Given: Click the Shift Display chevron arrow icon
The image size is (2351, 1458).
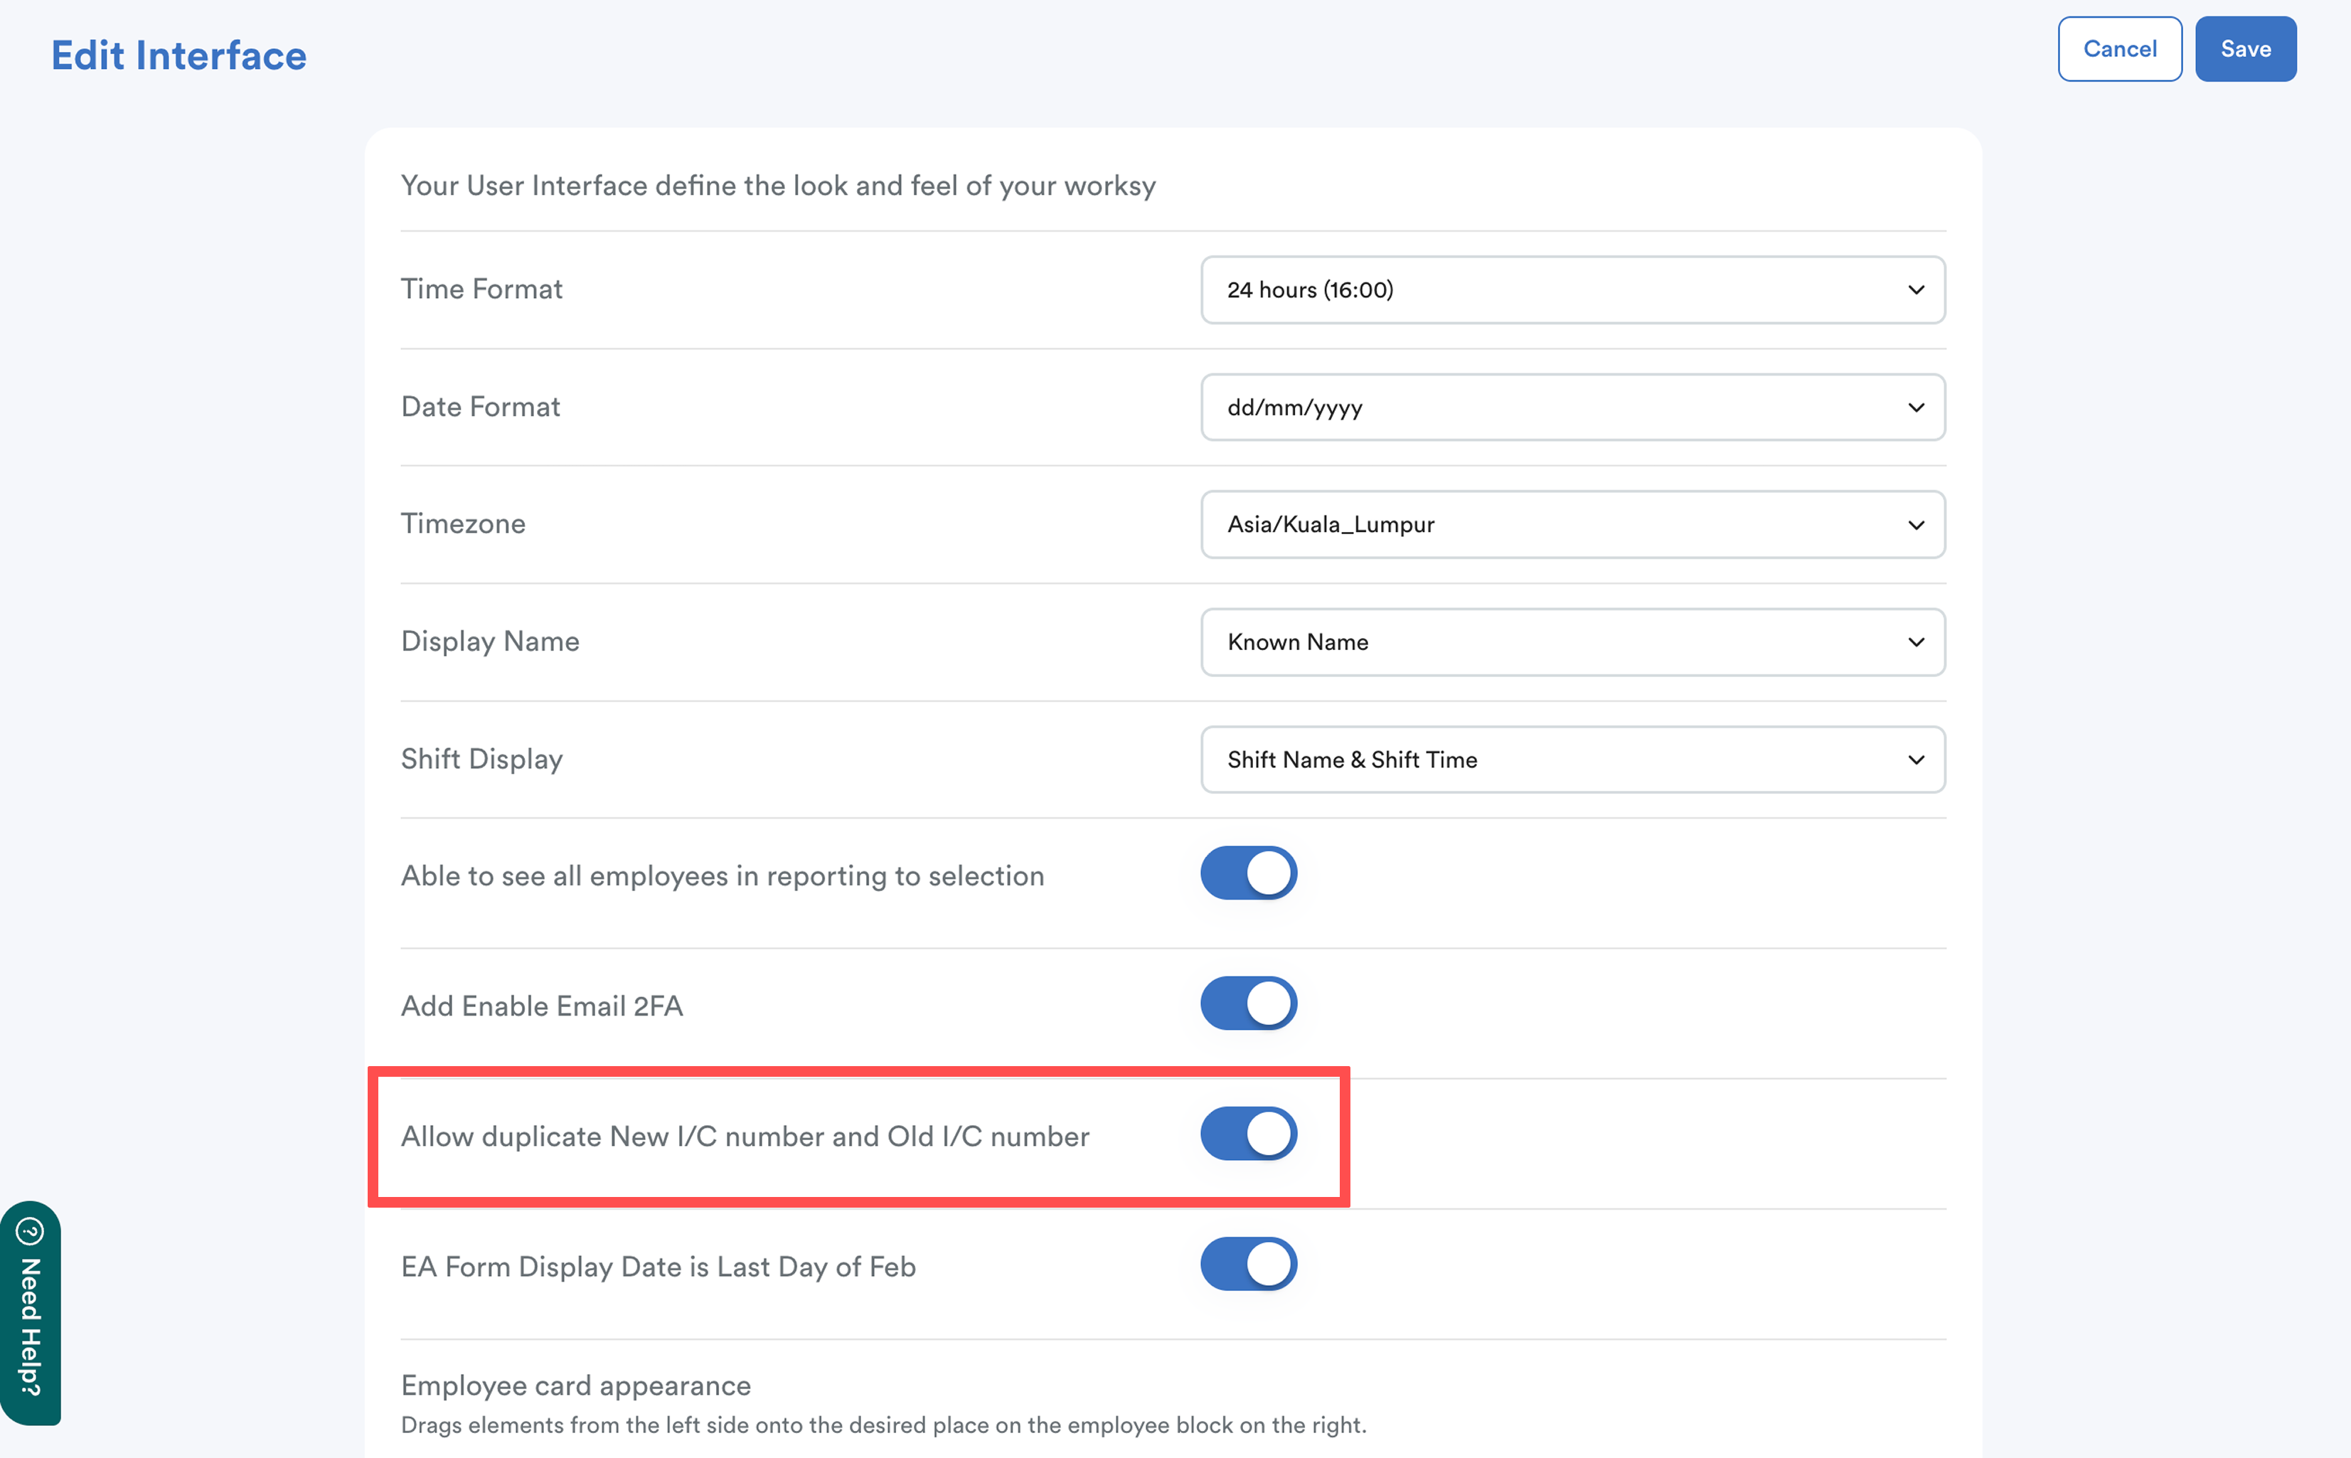Looking at the screenshot, I should coord(1915,760).
